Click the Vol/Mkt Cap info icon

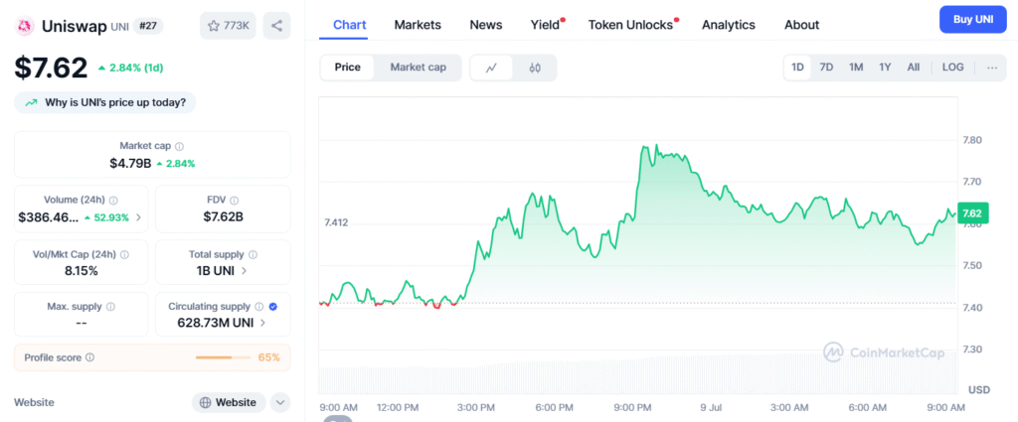(124, 255)
